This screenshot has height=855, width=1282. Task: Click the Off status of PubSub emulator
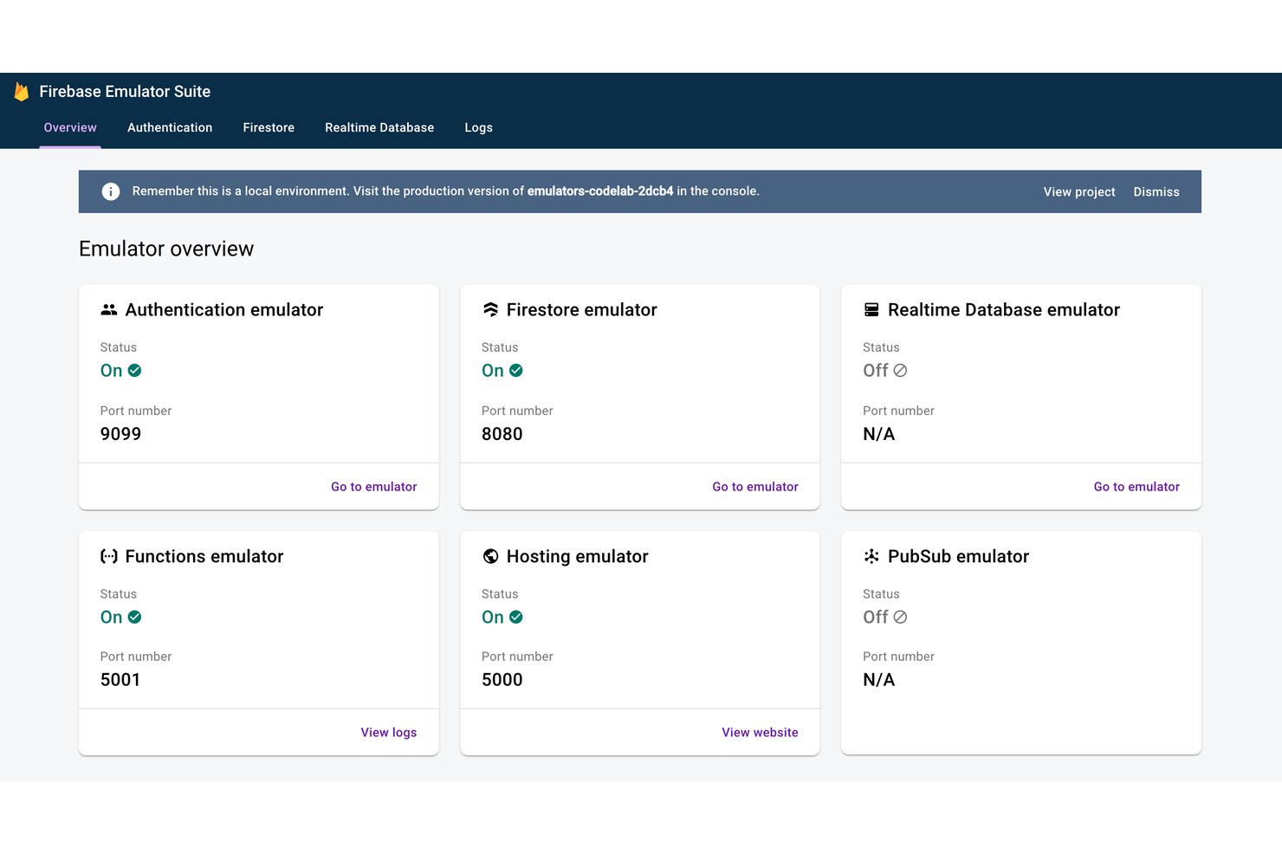(876, 617)
